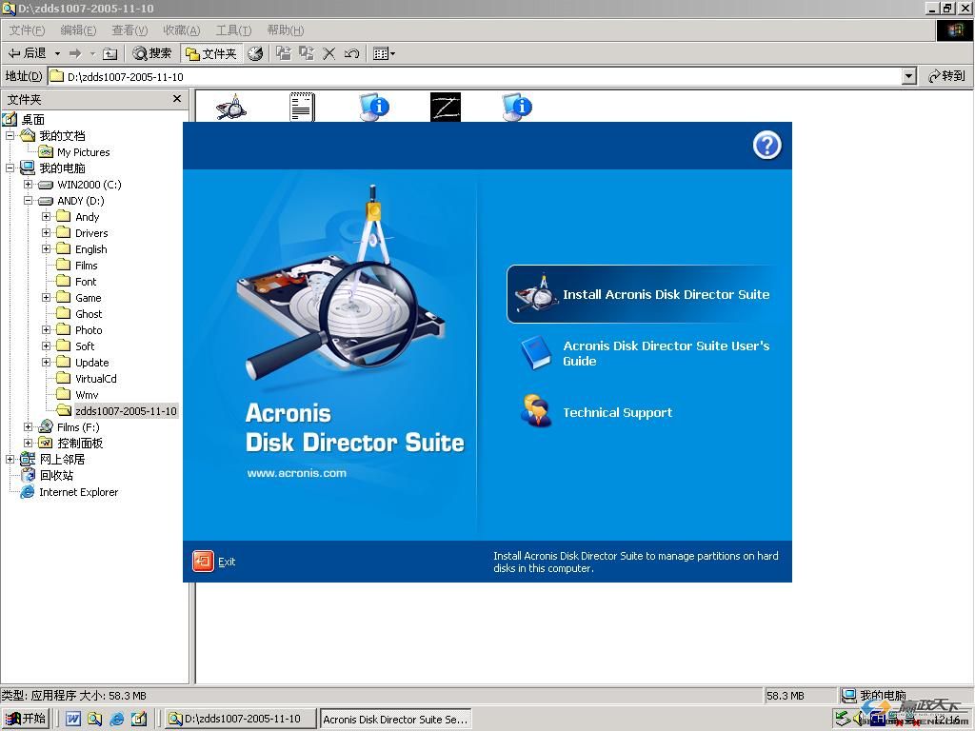
Task: Launch Word from quick launch bar
Action: click(72, 719)
